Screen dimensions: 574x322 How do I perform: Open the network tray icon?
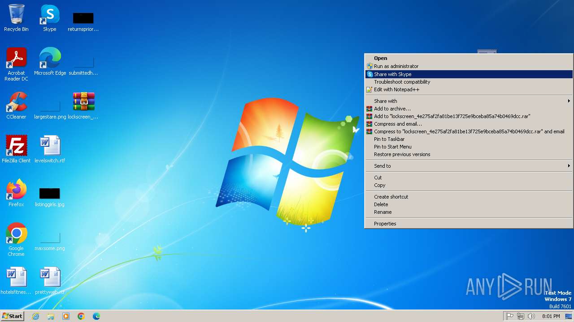[x=521, y=316]
